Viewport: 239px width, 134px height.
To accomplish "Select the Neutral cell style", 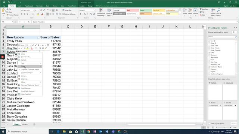I will click(x=159, y=10).
